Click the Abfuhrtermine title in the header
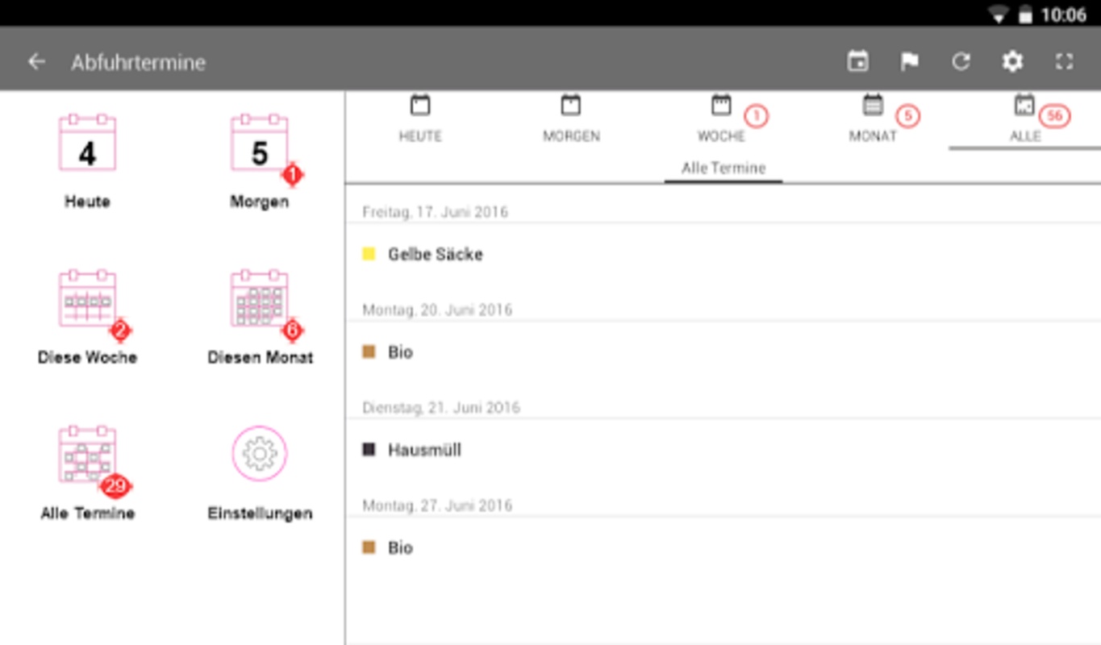Image resolution: width=1101 pixels, height=645 pixels. point(138,62)
